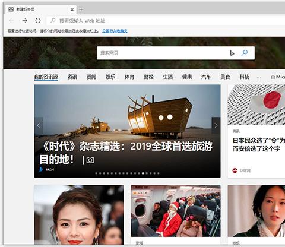Show next carousel slide with right arrow
285x247 pixels.
pos(216,125)
